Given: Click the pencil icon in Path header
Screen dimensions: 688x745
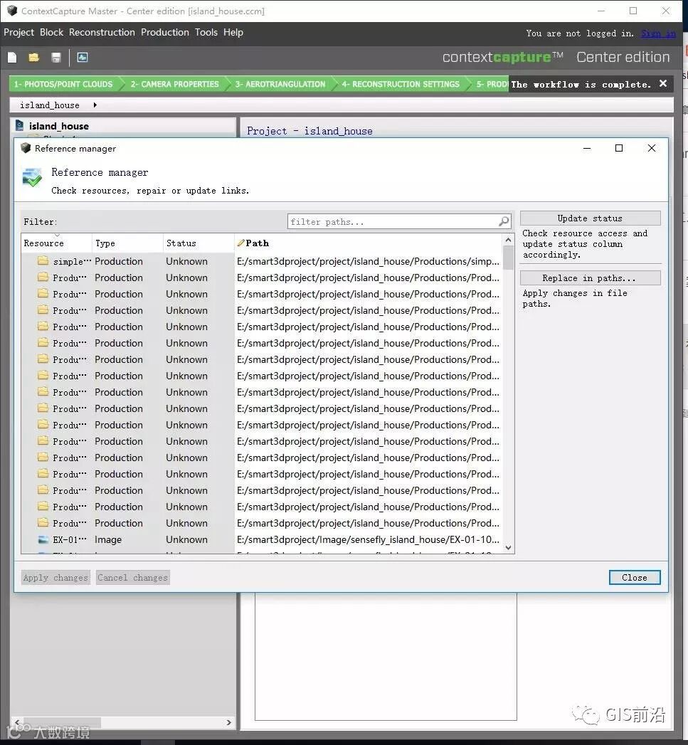Looking at the screenshot, I should click(x=241, y=243).
